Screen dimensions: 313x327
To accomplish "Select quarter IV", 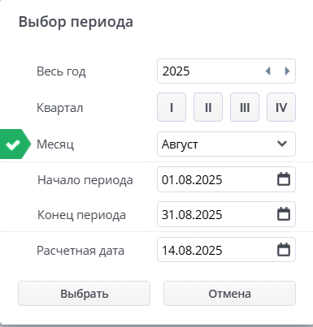I will (281, 107).
